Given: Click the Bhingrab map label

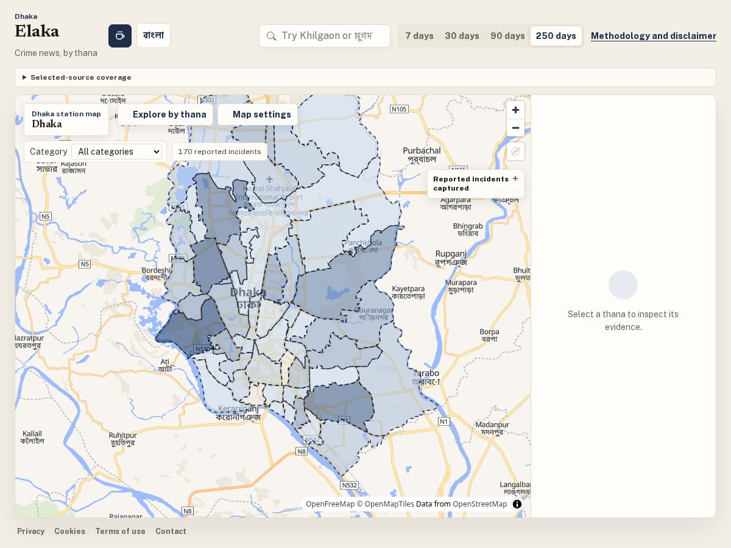Looking at the screenshot, I should [x=468, y=230].
